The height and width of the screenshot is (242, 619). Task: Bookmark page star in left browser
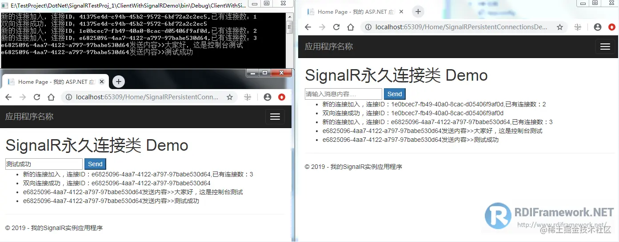[x=230, y=97]
